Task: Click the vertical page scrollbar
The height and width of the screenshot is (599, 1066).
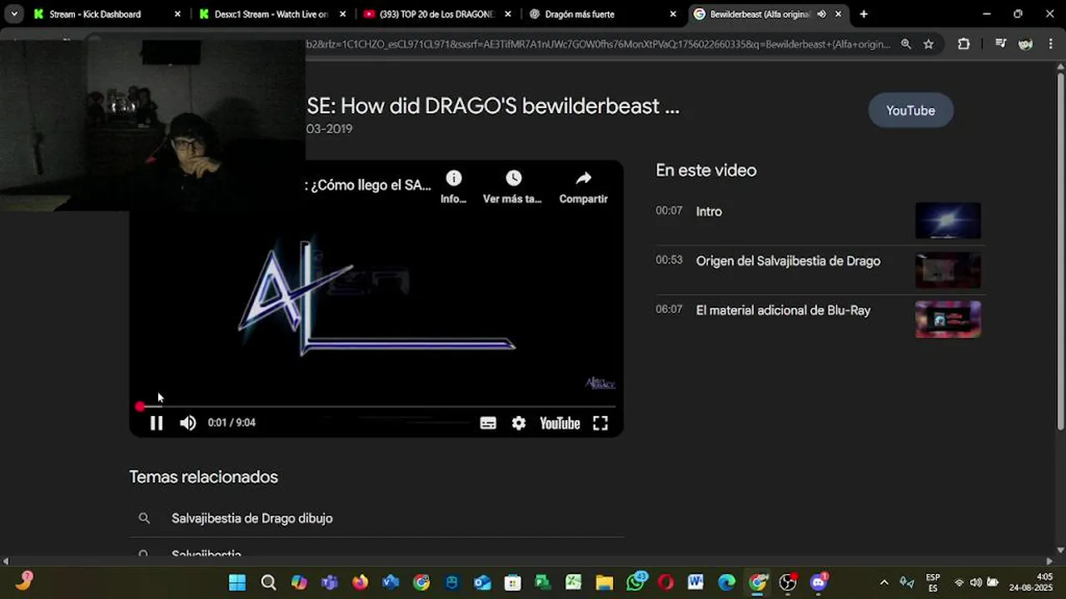Action: click(x=1060, y=250)
